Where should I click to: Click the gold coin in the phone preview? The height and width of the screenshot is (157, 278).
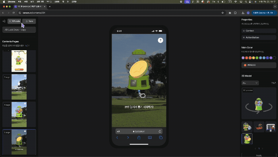[139, 69]
